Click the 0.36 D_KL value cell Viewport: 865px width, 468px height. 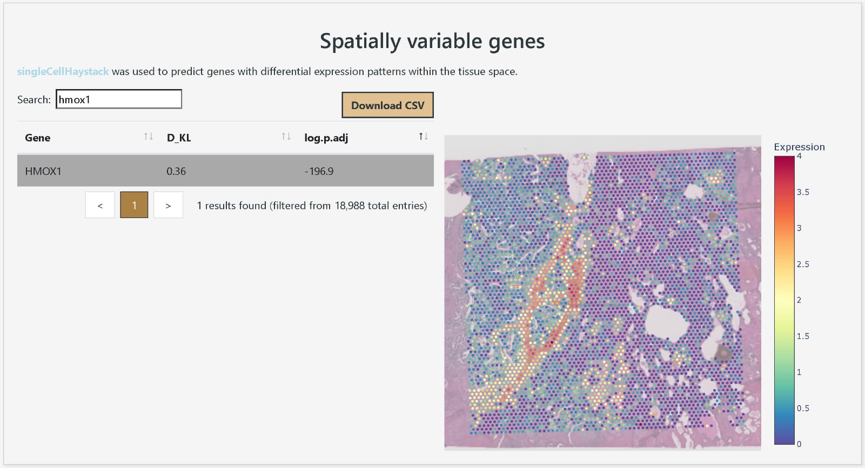[176, 171]
